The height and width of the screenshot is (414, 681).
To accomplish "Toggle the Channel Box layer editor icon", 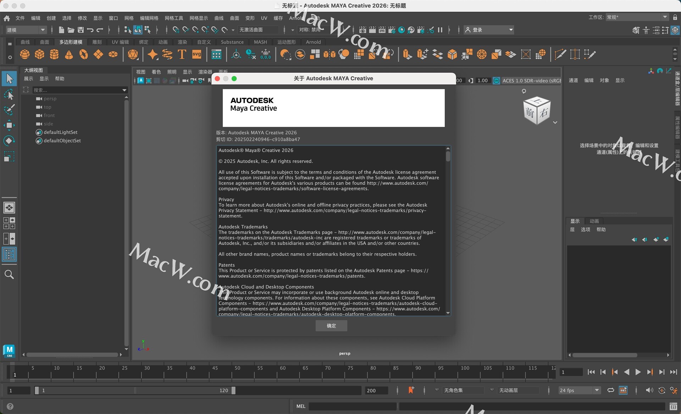I will (x=675, y=30).
